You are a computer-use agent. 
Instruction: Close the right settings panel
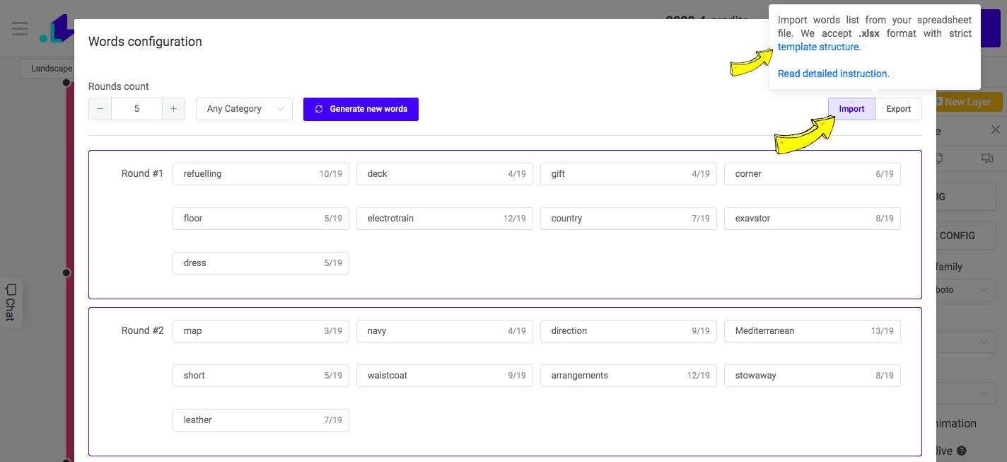click(x=995, y=129)
